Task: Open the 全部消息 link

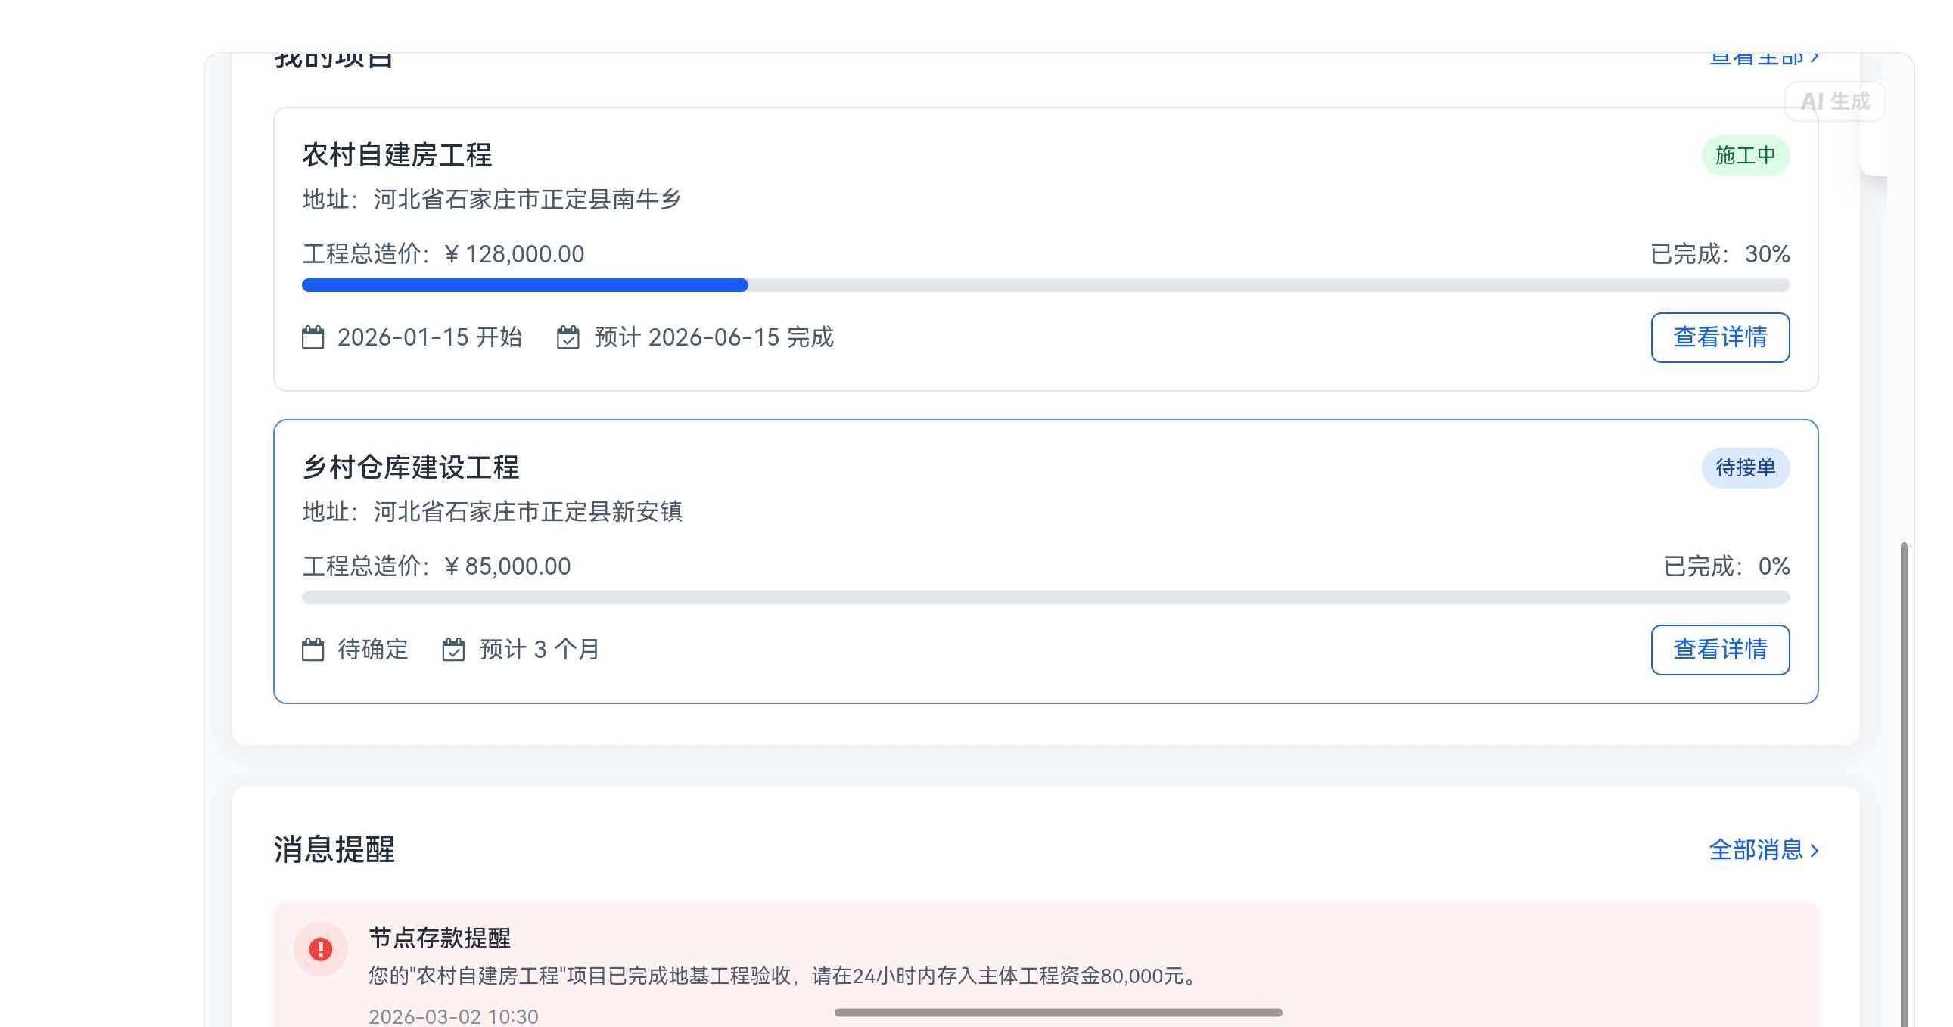Action: click(1755, 849)
